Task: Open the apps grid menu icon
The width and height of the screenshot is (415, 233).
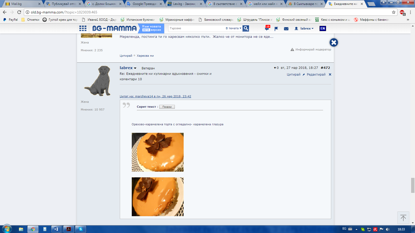Action: click(x=83, y=28)
